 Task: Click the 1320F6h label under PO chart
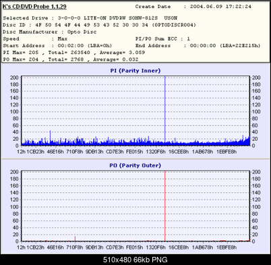(x=156, y=247)
